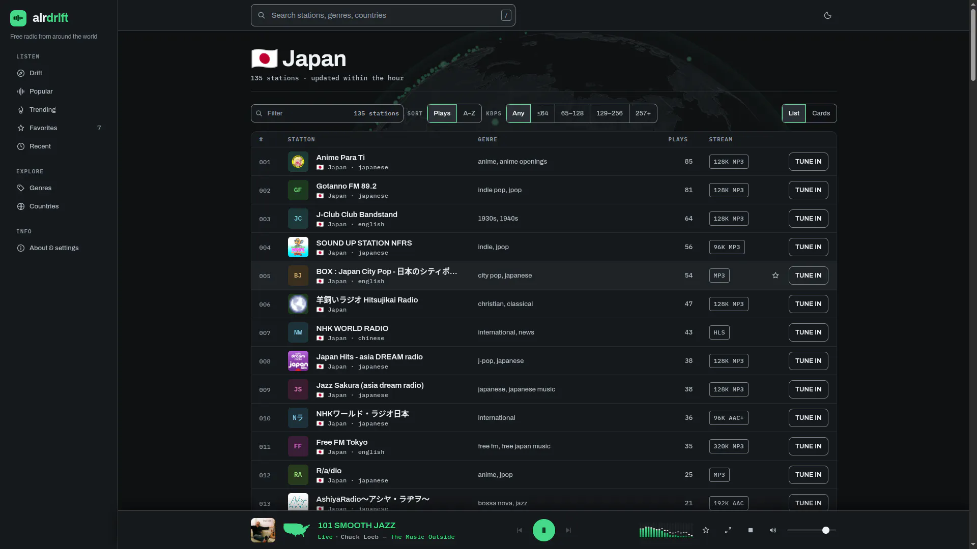Select the Any bitrate filter
977x549 pixels.
[519, 113]
